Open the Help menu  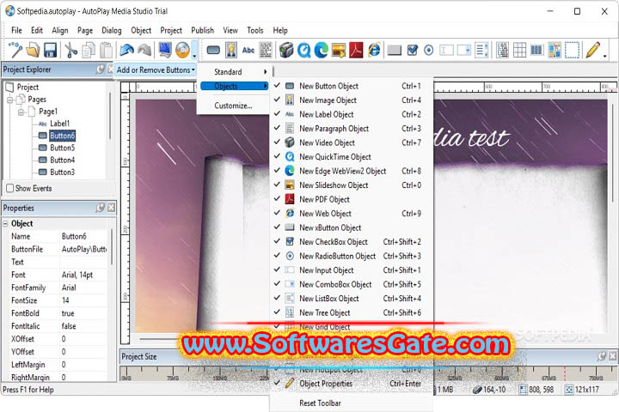pos(280,30)
